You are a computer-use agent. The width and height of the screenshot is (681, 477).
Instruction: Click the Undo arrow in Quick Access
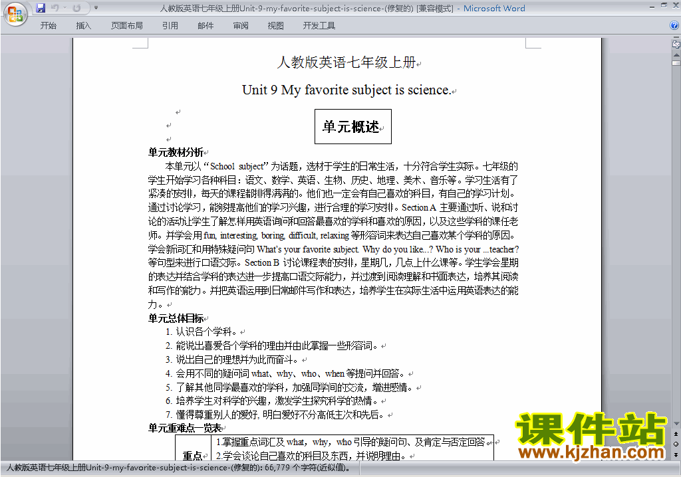(55, 8)
